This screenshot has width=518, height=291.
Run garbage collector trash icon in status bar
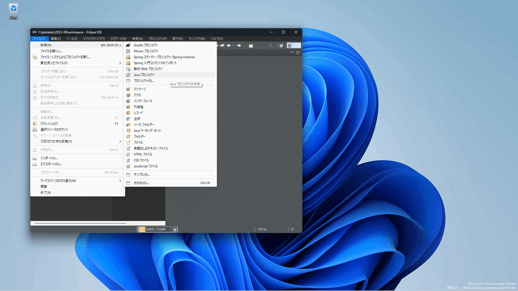point(175,229)
